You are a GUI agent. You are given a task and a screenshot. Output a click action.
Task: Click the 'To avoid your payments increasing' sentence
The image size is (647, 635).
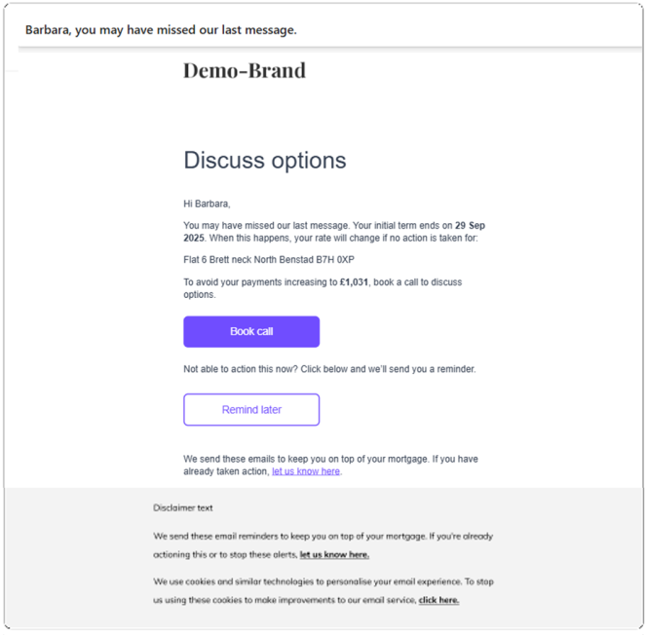tap(323, 288)
